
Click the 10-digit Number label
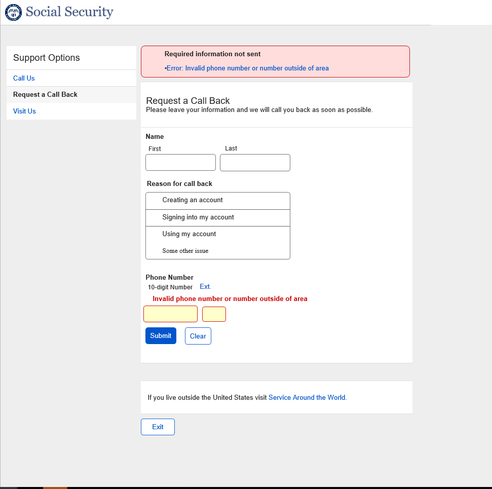pos(170,287)
